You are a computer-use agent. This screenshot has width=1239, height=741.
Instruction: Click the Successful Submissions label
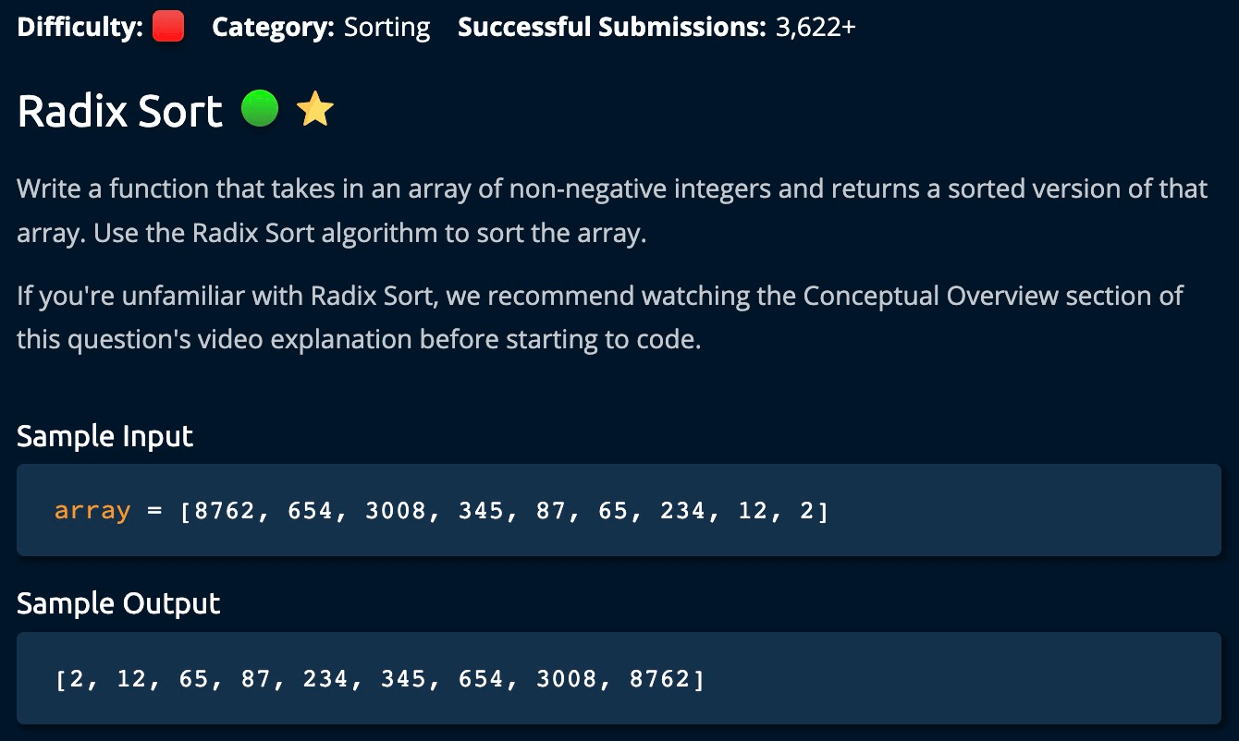611,28
